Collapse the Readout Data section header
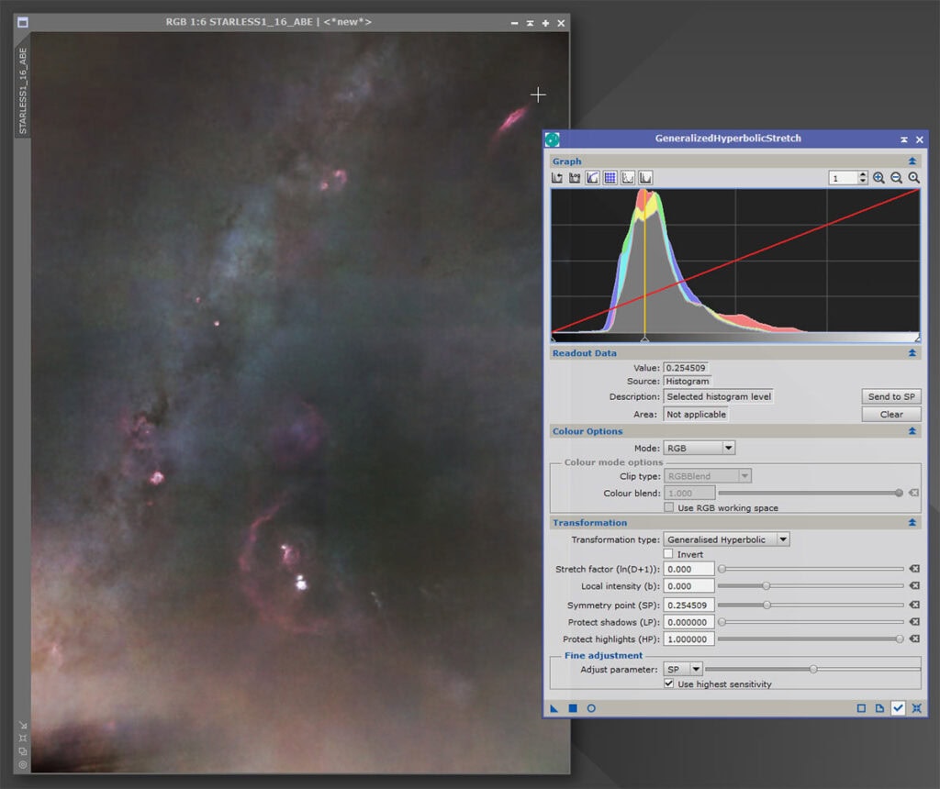The height and width of the screenshot is (789, 940). (912, 352)
